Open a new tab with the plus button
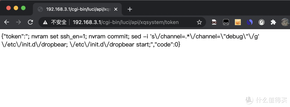 point(130,9)
